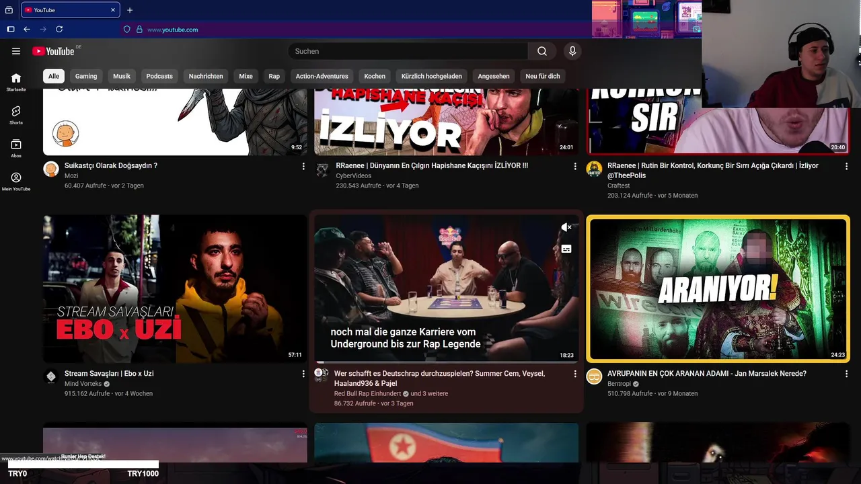Open the Bentropi channel name link
This screenshot has height=484, width=861.
[x=620, y=384]
